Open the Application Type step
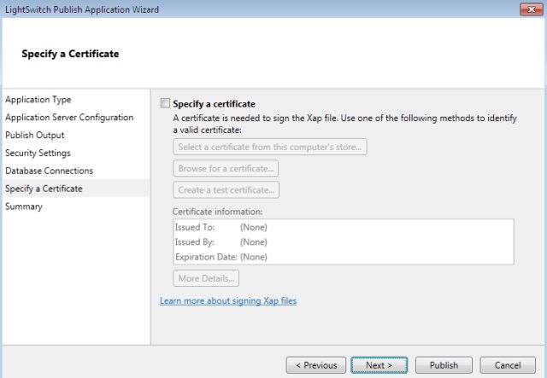This screenshot has height=378, width=547. tap(38, 100)
